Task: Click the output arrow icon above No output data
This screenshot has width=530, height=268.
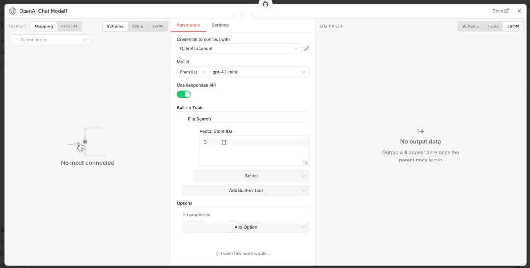Action: pyautogui.click(x=421, y=131)
